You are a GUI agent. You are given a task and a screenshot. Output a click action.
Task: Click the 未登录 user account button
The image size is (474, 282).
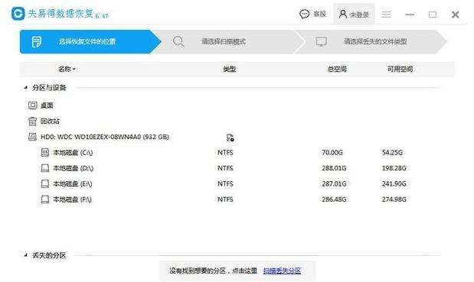click(x=354, y=15)
